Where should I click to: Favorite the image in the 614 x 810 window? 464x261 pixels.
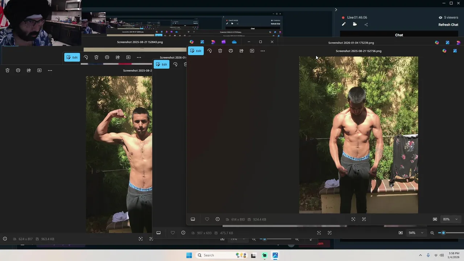(207, 219)
